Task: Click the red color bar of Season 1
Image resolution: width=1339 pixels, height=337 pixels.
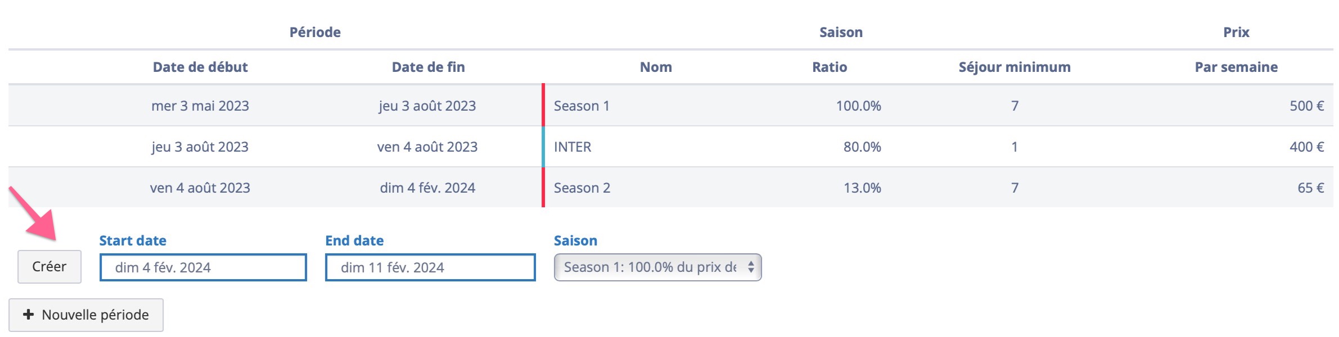Action: point(543,105)
